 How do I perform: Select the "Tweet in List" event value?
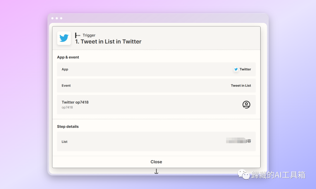point(241,86)
